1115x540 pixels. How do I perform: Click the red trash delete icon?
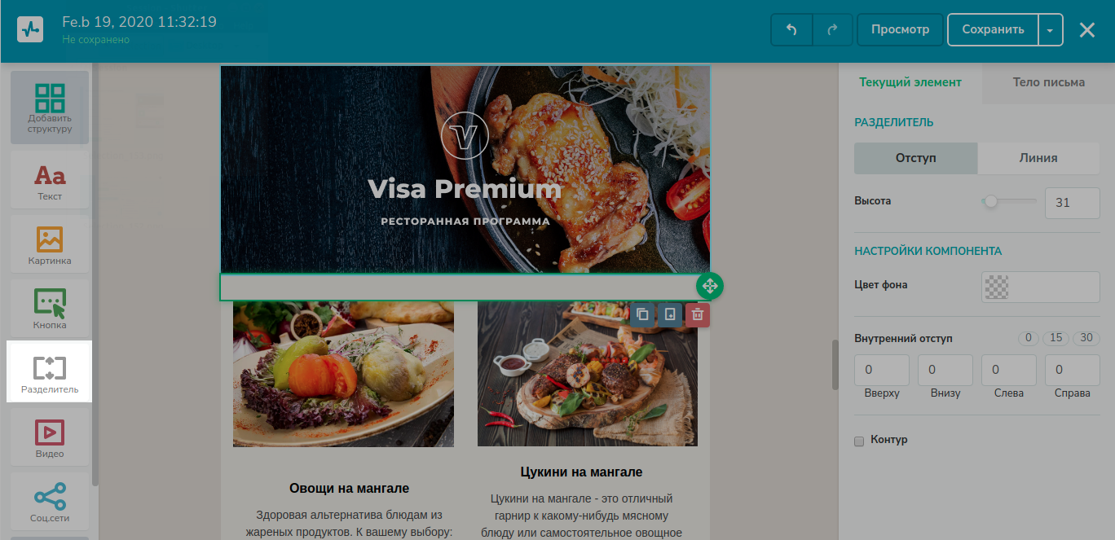(697, 314)
